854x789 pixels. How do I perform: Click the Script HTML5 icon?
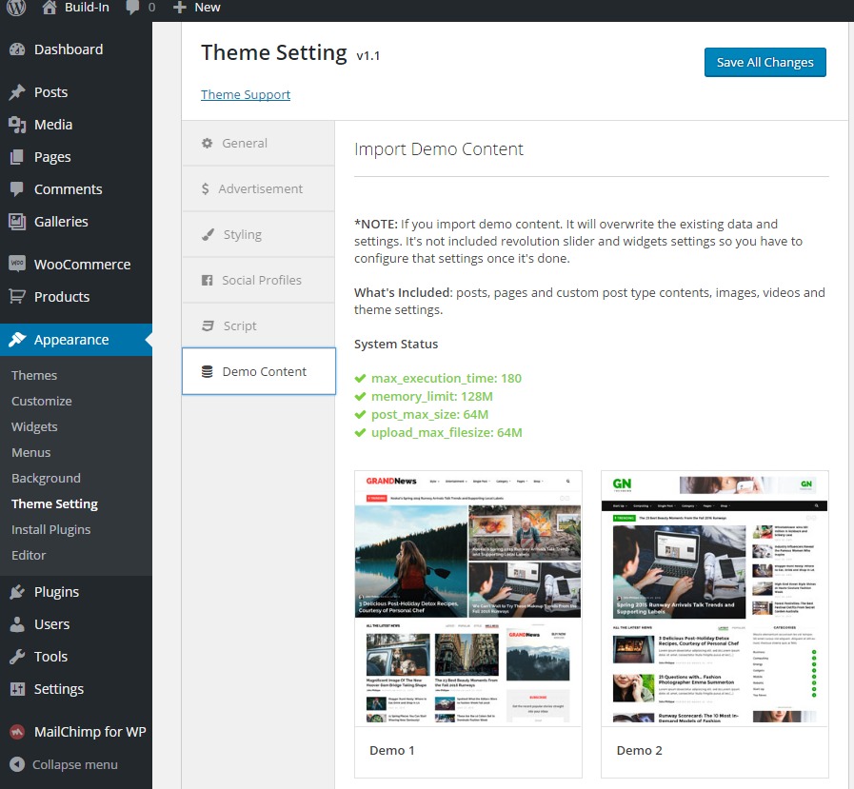pos(208,326)
